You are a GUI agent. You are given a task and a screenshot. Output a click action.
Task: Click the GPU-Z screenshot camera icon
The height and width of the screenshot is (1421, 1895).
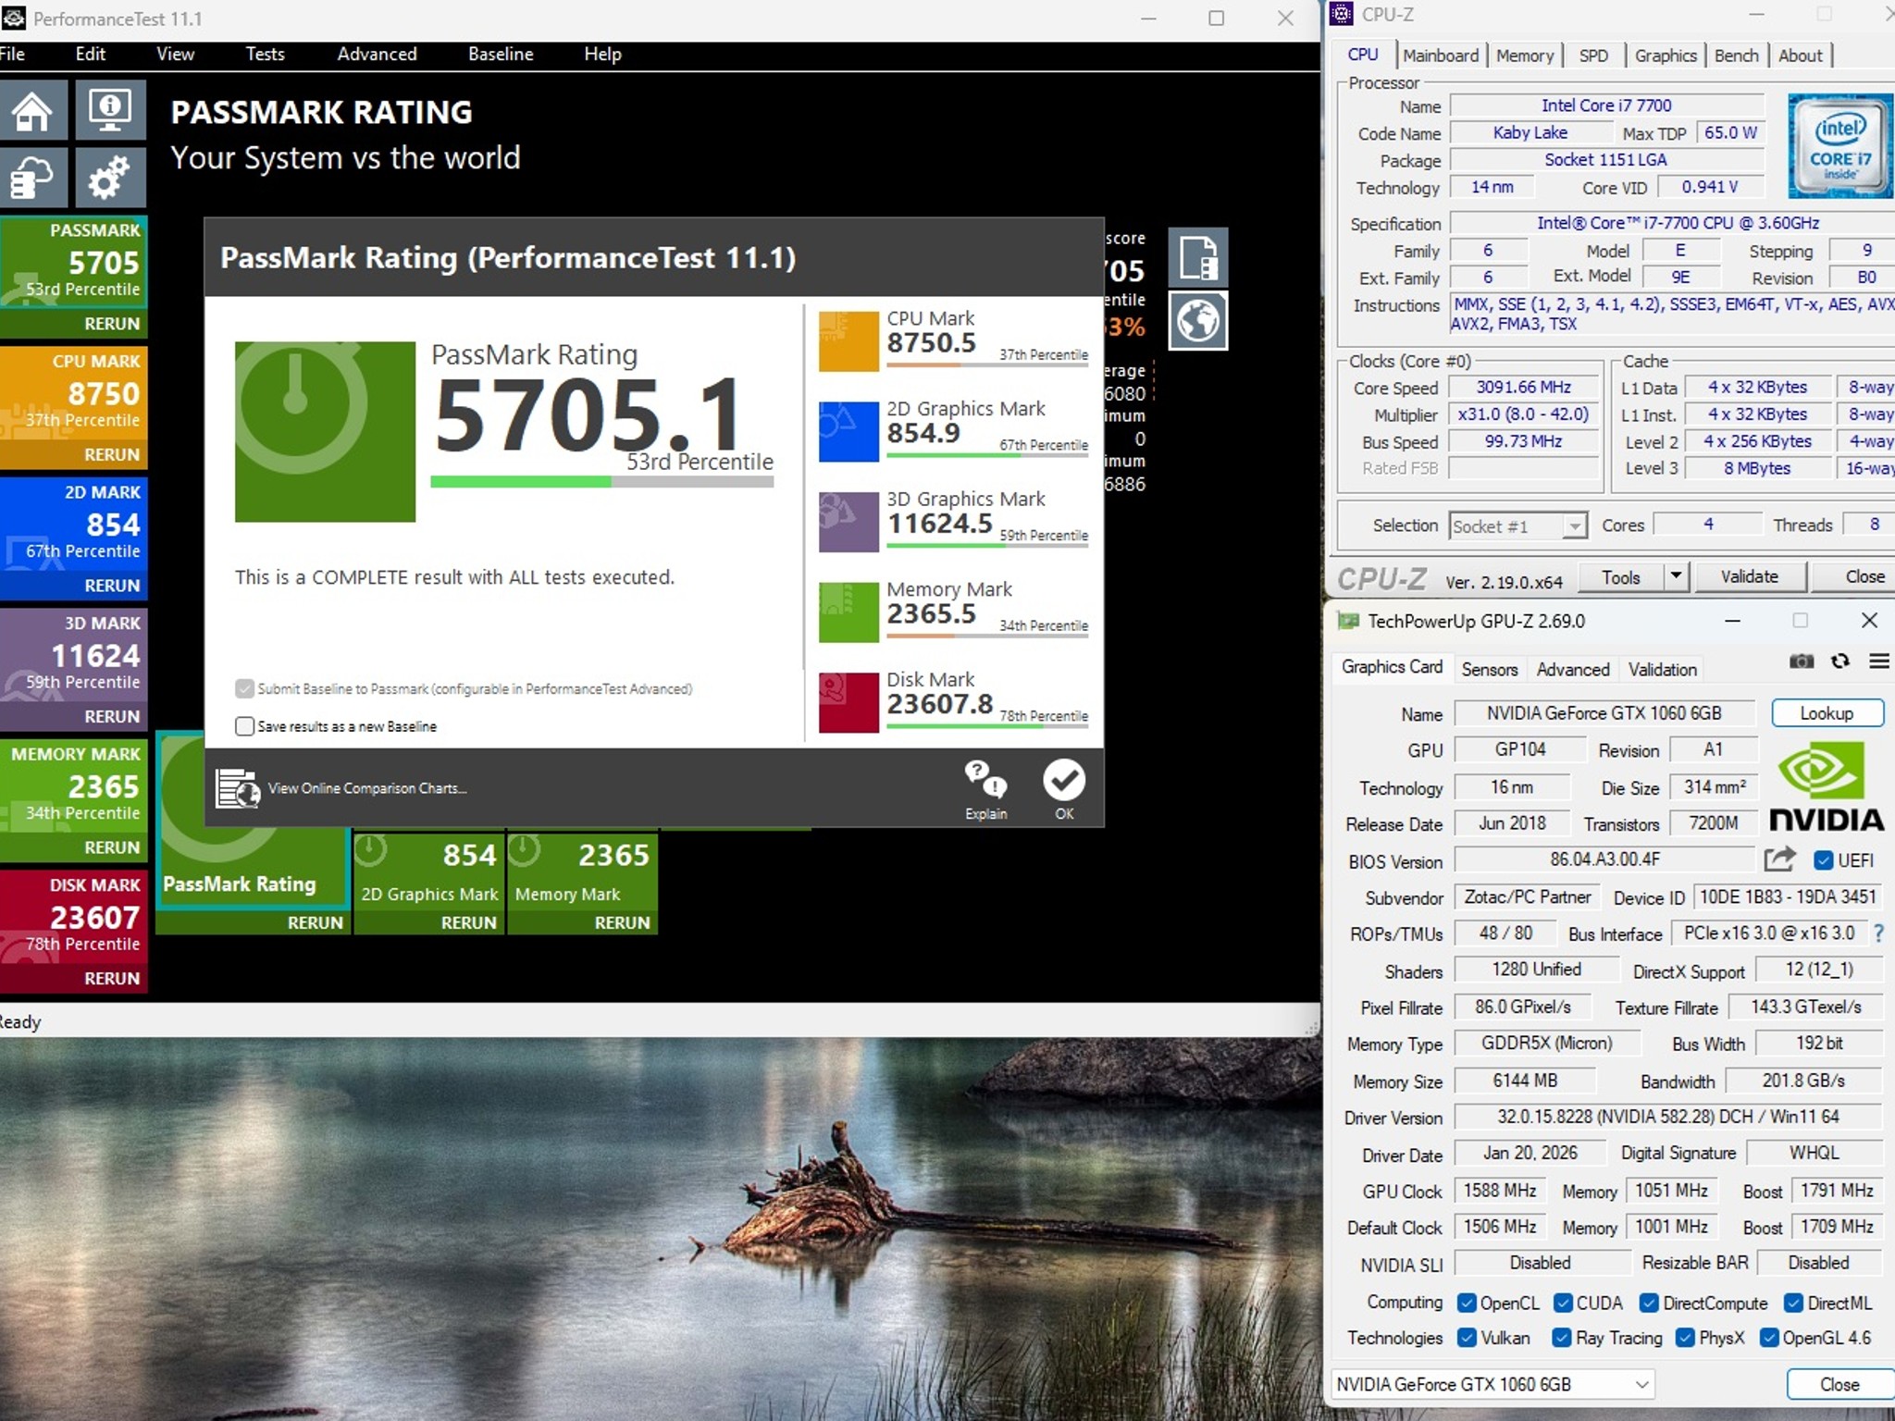(1801, 661)
